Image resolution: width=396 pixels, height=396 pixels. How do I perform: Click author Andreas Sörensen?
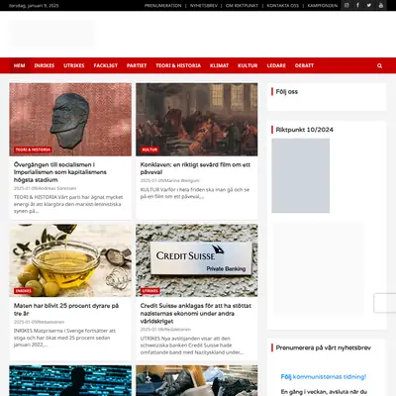pyautogui.click(x=57, y=188)
